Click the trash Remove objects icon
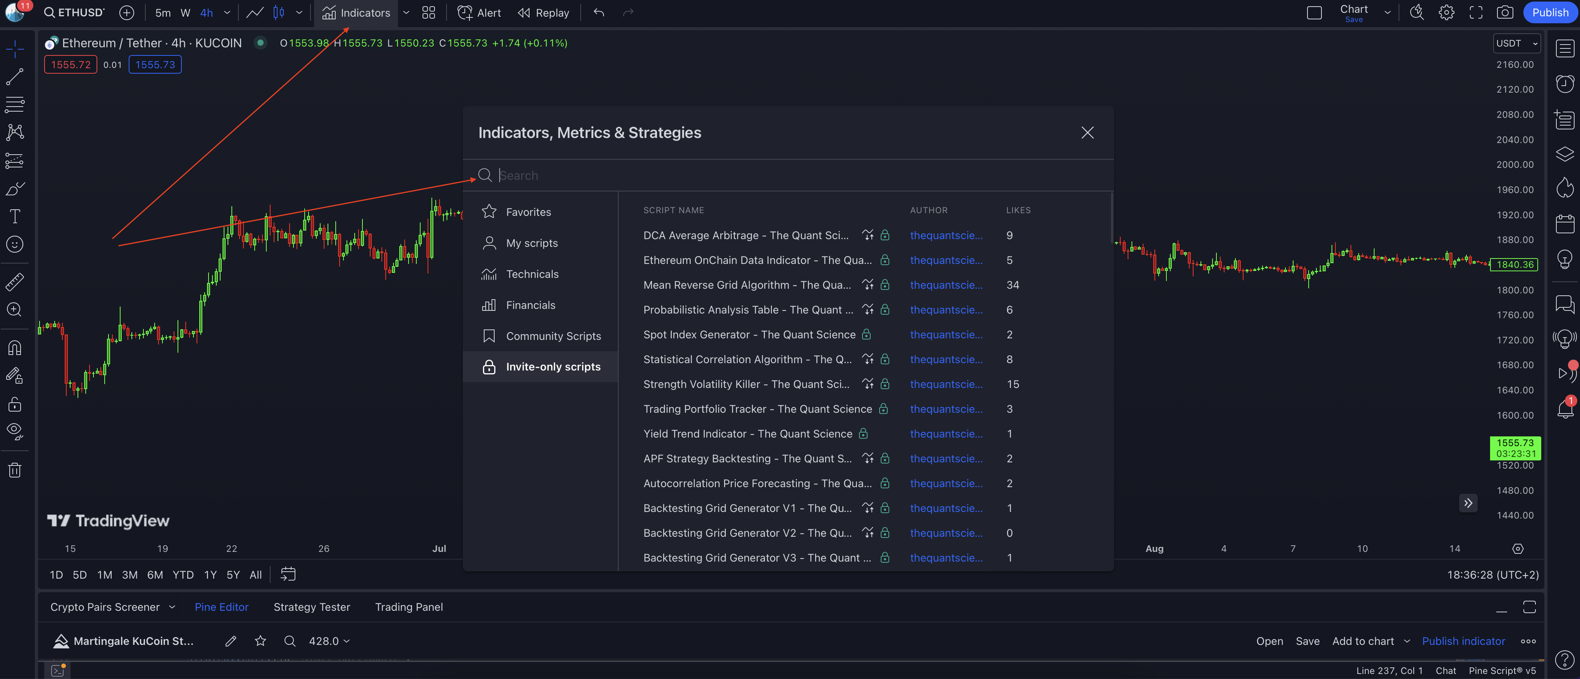This screenshot has height=679, width=1580. coord(15,470)
